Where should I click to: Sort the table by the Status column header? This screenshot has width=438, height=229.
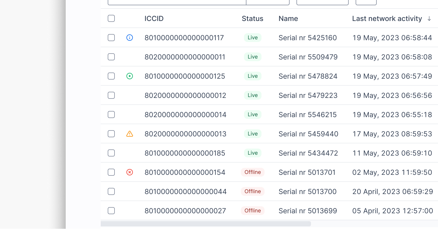click(252, 18)
